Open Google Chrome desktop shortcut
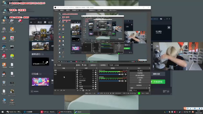The height and width of the screenshot is (114, 203). click(4, 40)
